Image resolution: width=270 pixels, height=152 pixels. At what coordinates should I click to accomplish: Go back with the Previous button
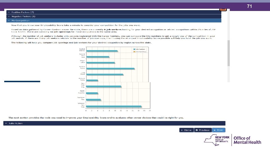203,130
